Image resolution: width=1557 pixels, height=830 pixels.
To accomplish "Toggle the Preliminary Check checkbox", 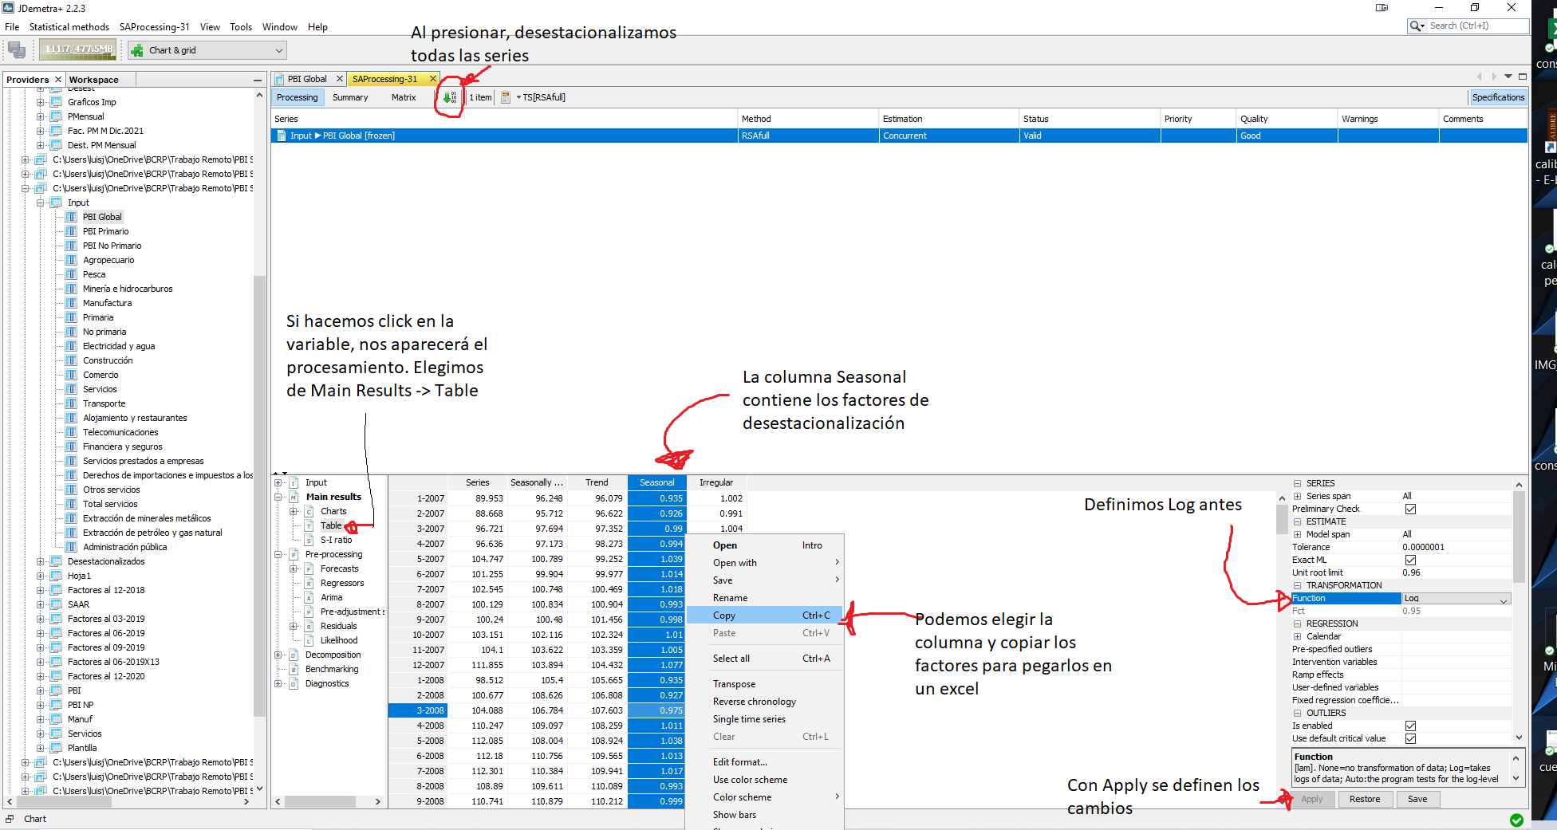I will [x=1410, y=509].
